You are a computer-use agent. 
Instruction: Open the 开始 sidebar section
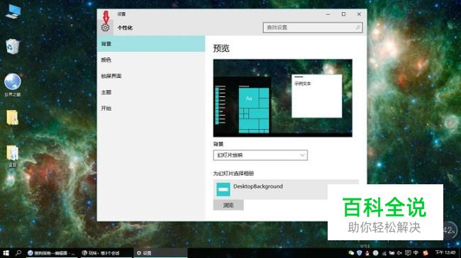click(151, 108)
